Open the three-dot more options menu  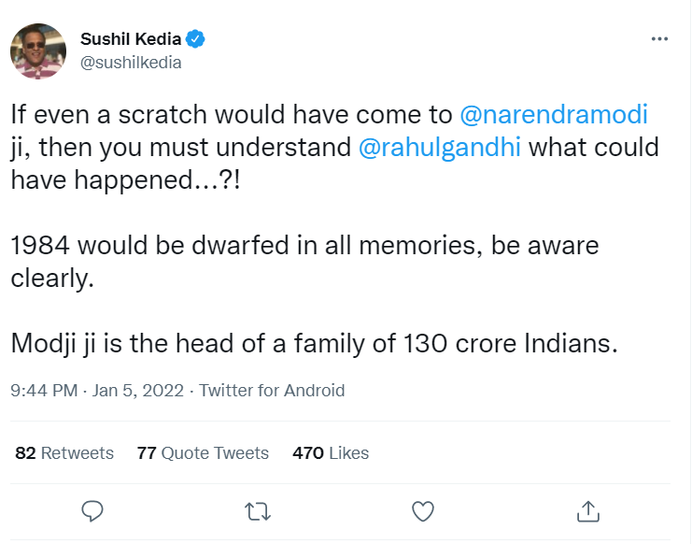click(659, 39)
